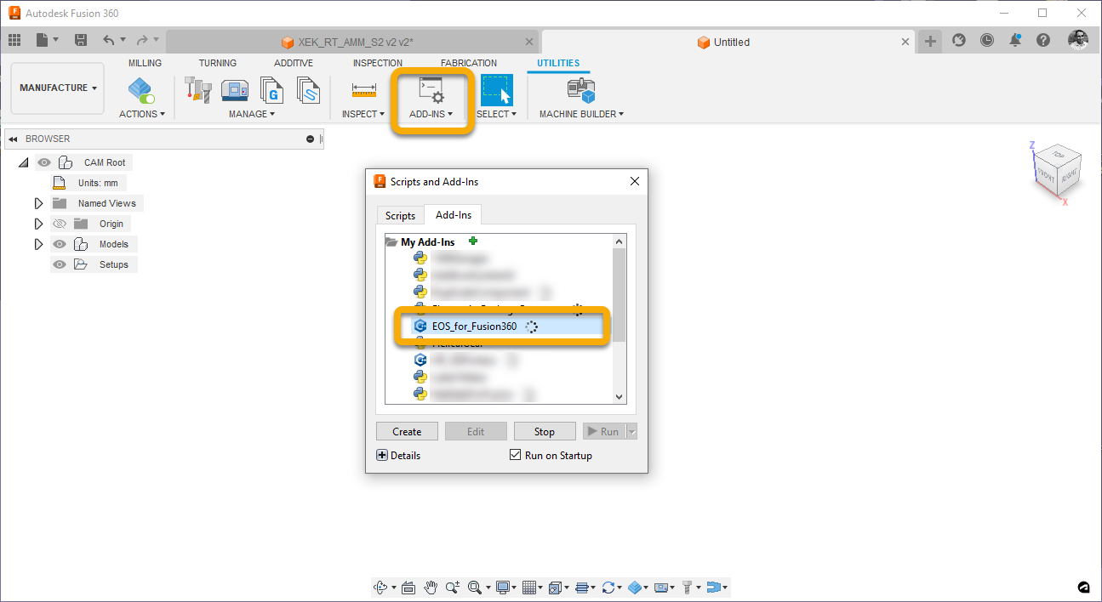Switch to the Scripts tab
Image resolution: width=1102 pixels, height=602 pixels.
(400, 216)
